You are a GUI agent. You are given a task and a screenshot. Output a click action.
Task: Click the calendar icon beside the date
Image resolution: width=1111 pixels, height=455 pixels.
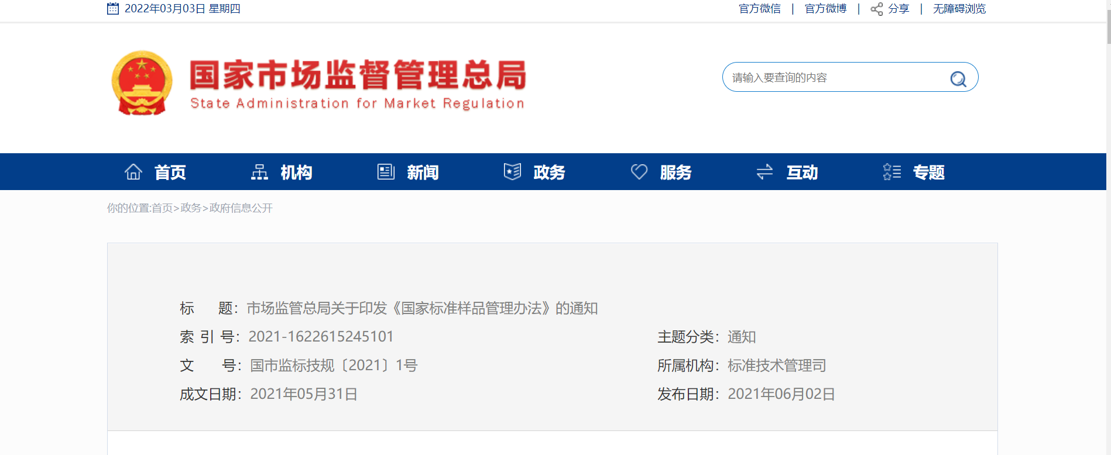(x=113, y=9)
